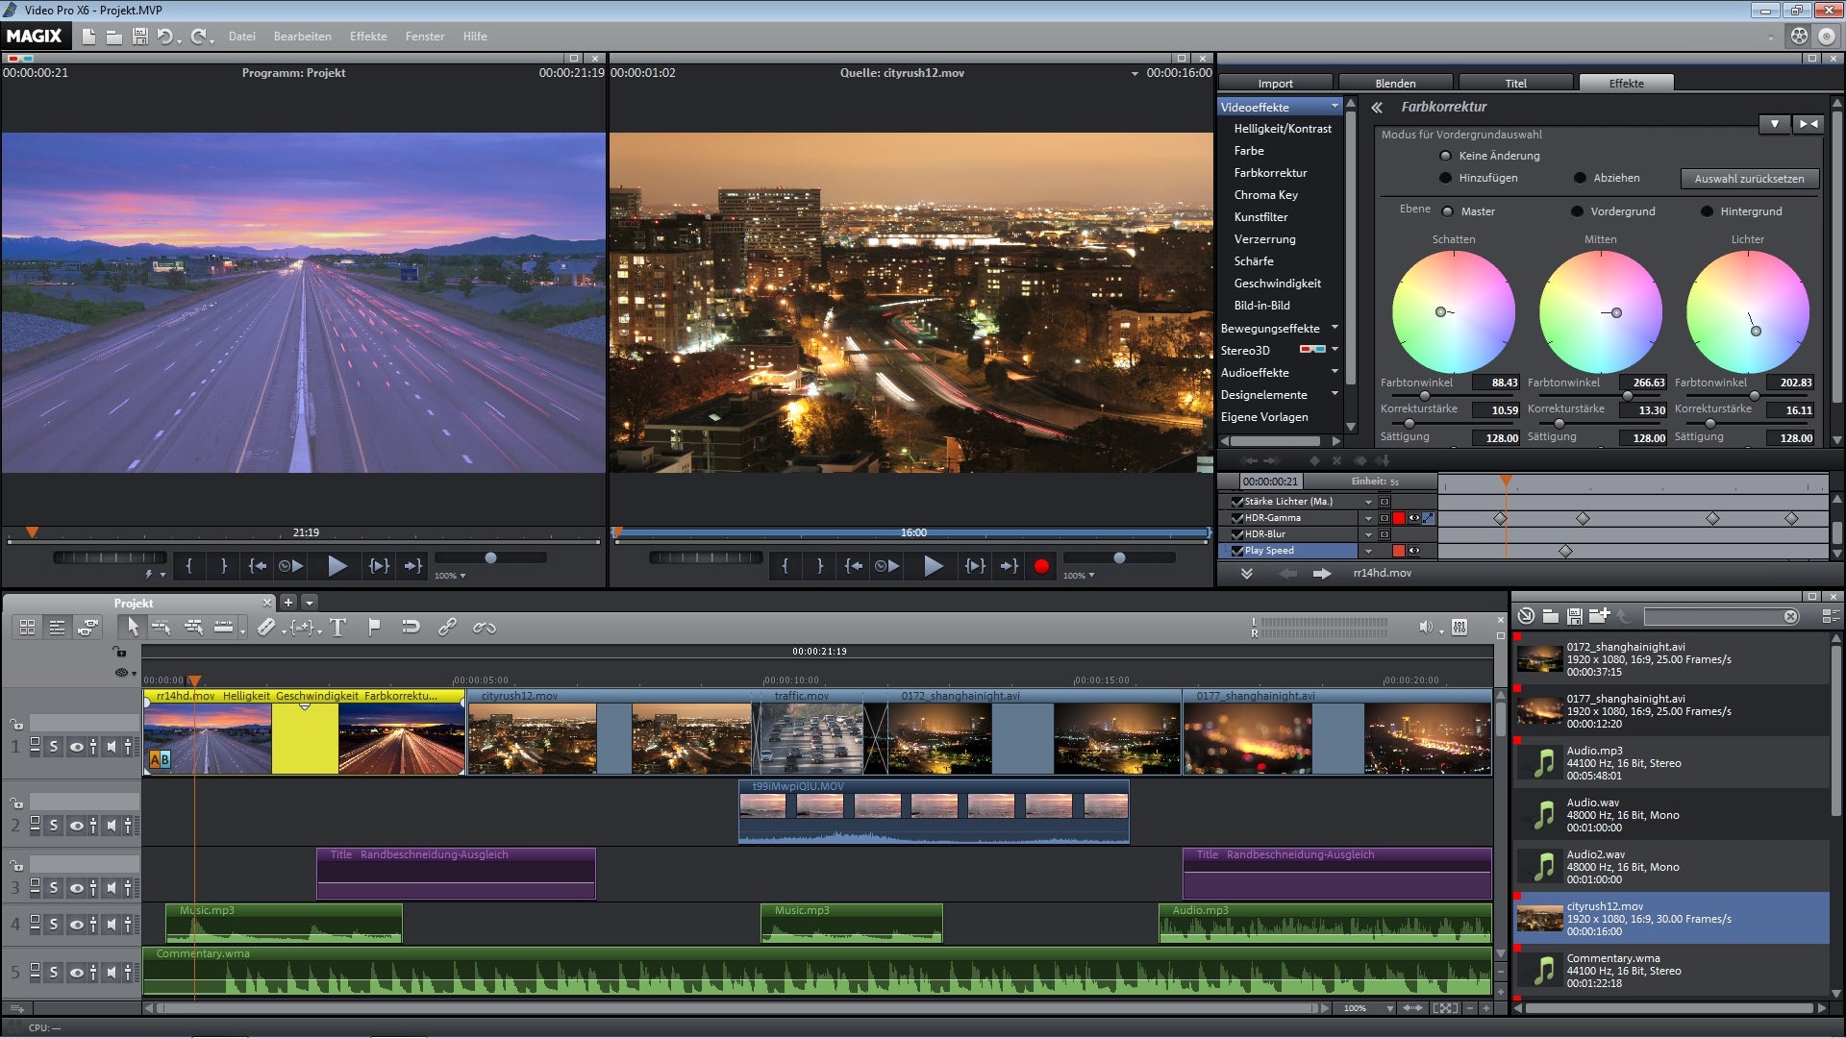Switch to multicam mode icon
This screenshot has width=1846, height=1038.
coord(88,628)
